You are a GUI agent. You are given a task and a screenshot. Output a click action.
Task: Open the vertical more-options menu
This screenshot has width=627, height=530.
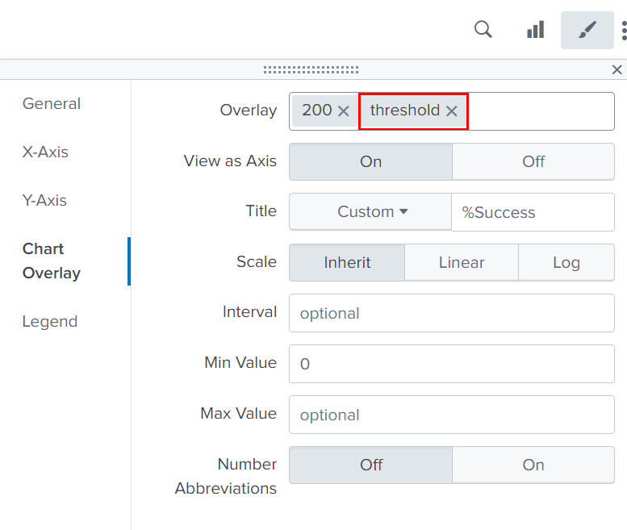624,31
